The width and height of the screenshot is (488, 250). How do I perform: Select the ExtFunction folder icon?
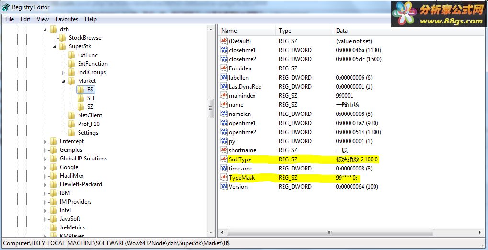click(71, 64)
